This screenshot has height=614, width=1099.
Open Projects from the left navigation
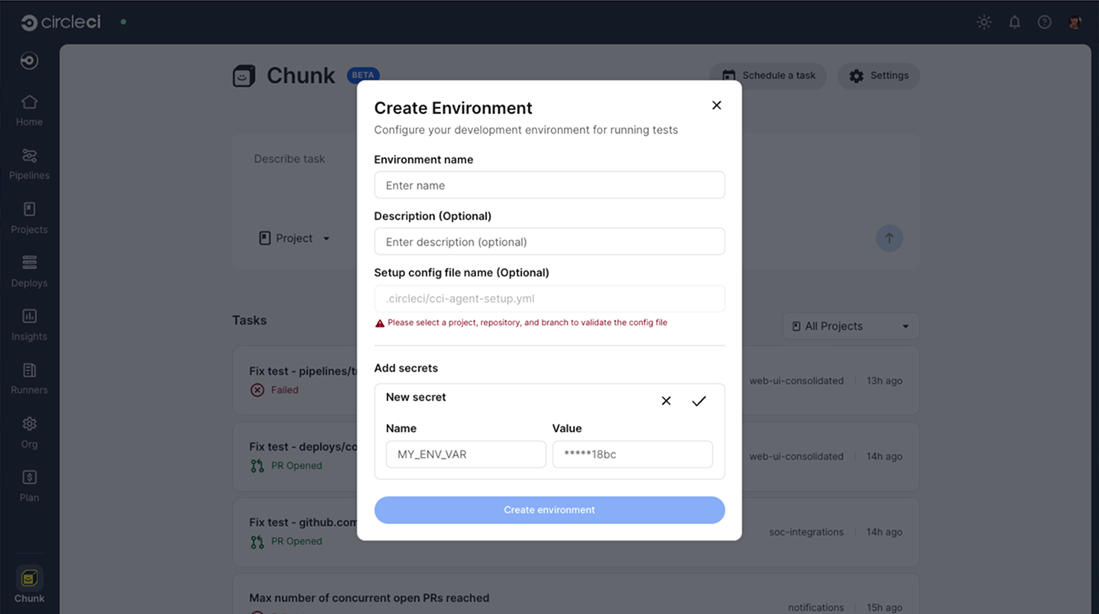pyautogui.click(x=28, y=215)
